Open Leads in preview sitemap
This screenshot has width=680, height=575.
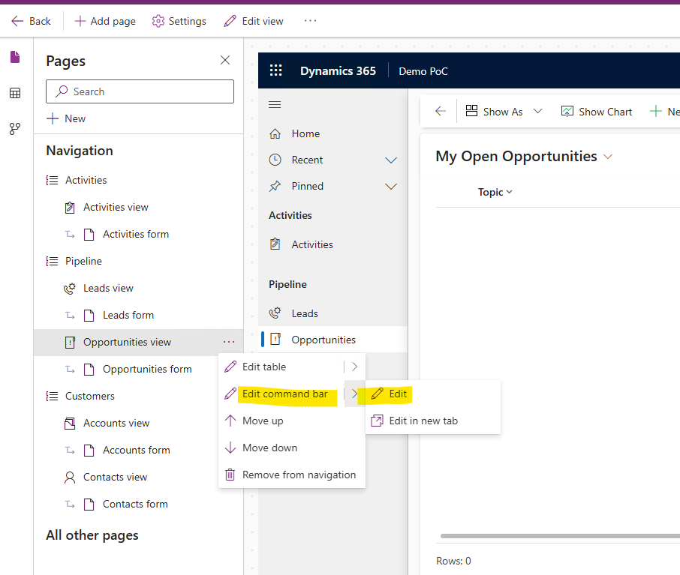(x=332, y=313)
